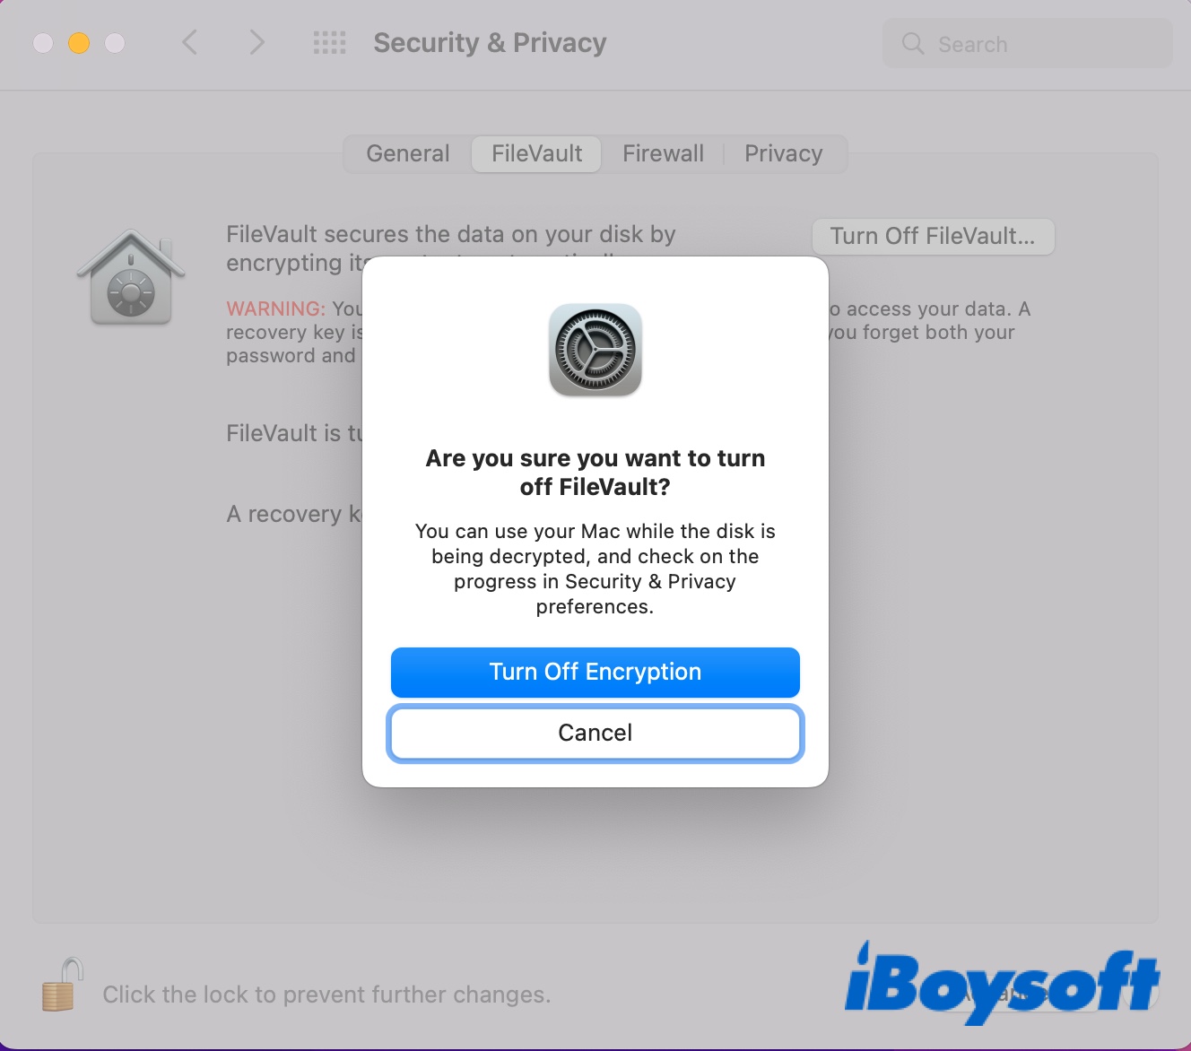Click the dialog's confirmation question text
1191x1051 pixels.
coord(595,473)
